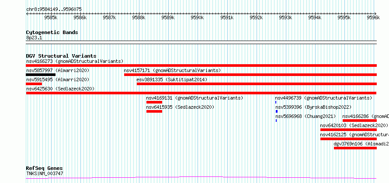Click the 9590k ruler tick label
This screenshot has width=389, height=183.
coord(197,17)
